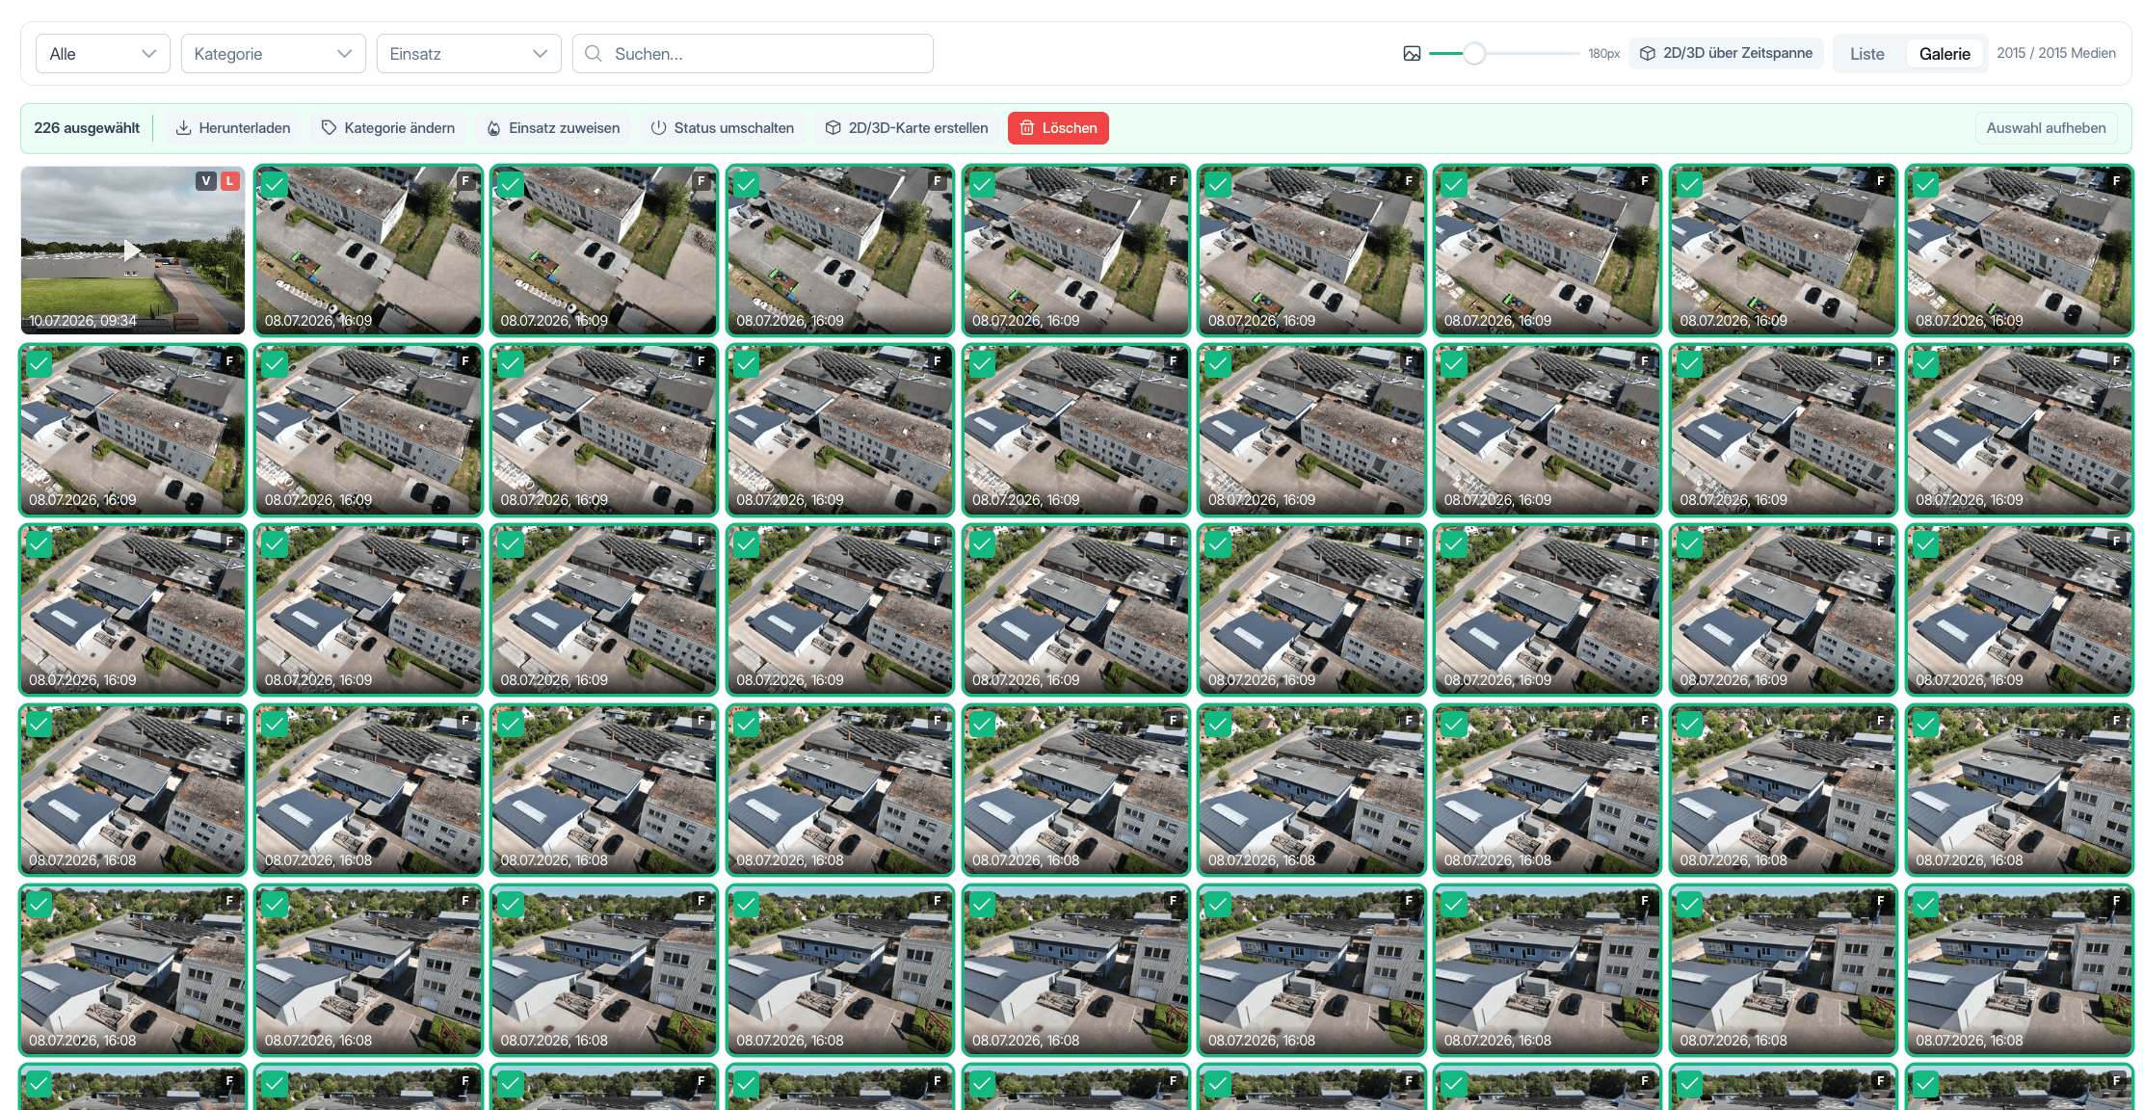Viewport: 2143px width, 1110px height.
Task: Expand the Einsatz filter dropdown
Action: pos(469,54)
